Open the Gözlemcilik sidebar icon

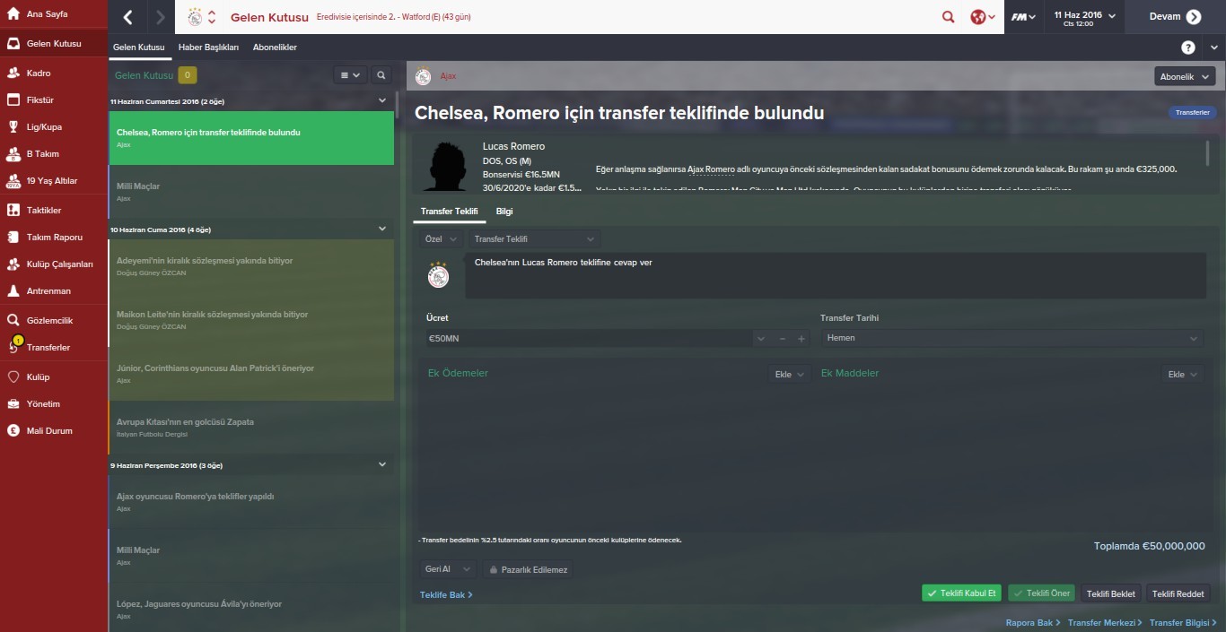pos(13,320)
